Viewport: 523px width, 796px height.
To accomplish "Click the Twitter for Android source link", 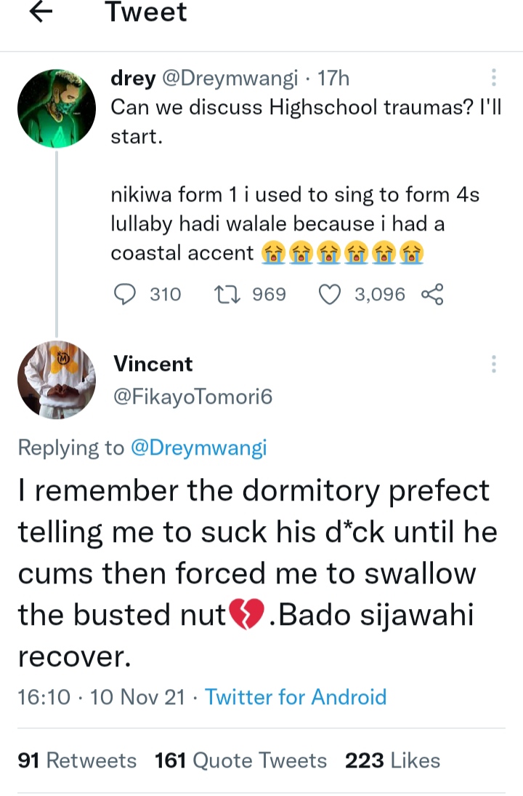I will 296,697.
